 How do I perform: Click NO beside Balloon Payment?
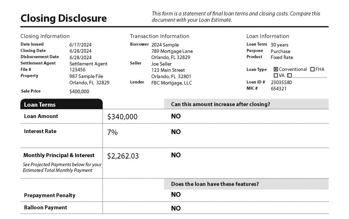tap(176, 208)
